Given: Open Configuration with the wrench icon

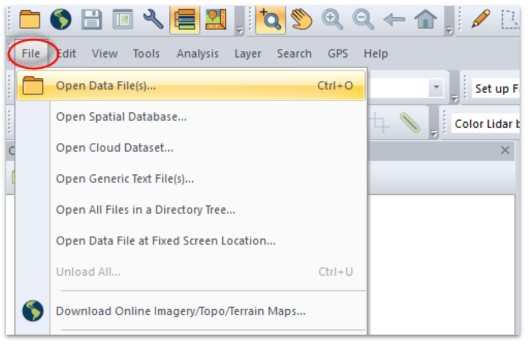Looking at the screenshot, I should pyautogui.click(x=153, y=20).
